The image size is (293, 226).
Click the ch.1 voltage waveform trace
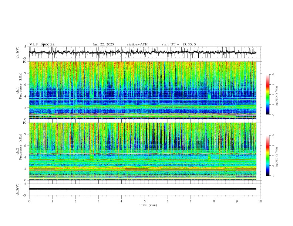click(142, 52)
